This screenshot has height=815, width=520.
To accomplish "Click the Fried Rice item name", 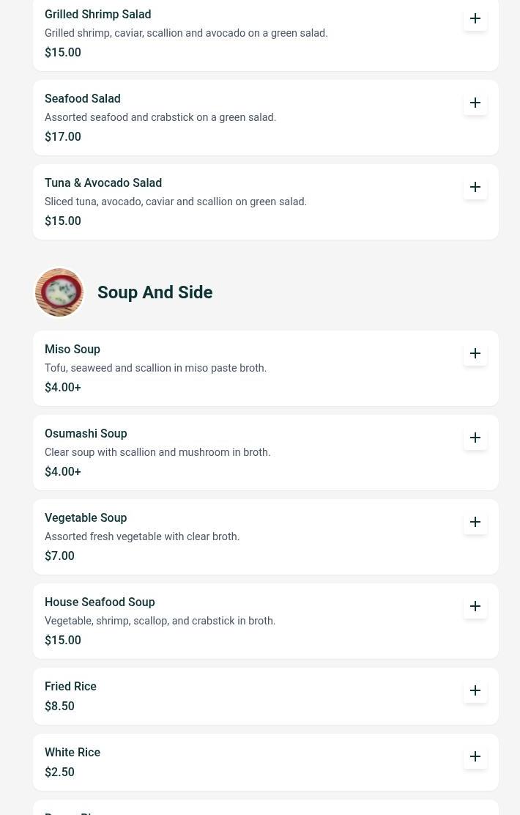I will click(70, 687).
